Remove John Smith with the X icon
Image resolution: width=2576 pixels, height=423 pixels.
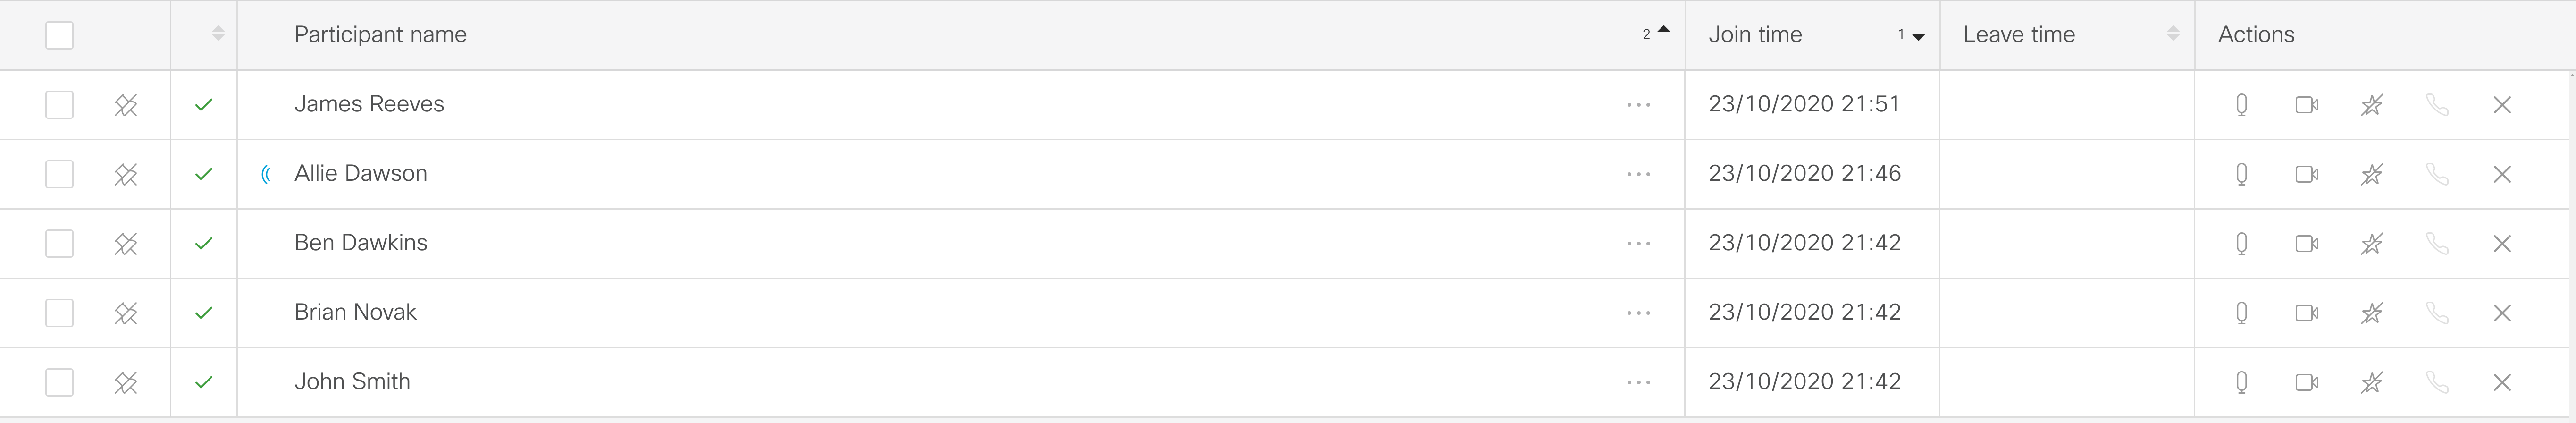click(2502, 382)
